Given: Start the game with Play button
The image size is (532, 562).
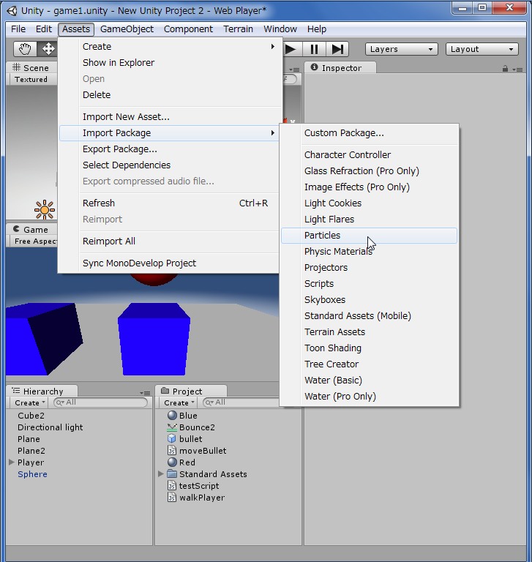Looking at the screenshot, I should 291,49.
